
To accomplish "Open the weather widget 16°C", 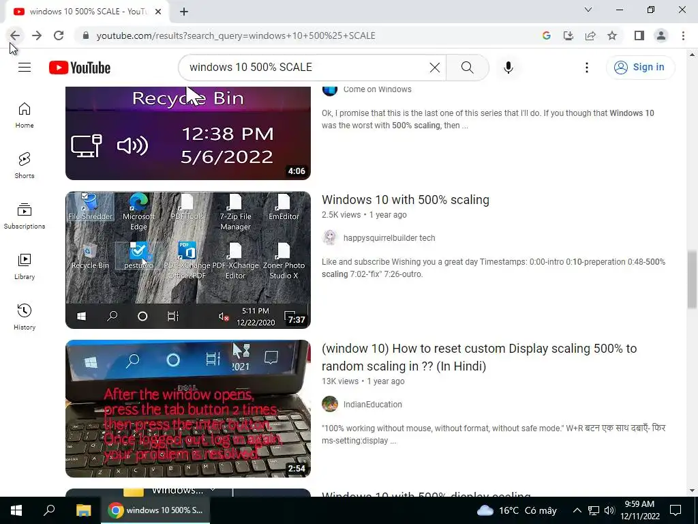I will 517,510.
